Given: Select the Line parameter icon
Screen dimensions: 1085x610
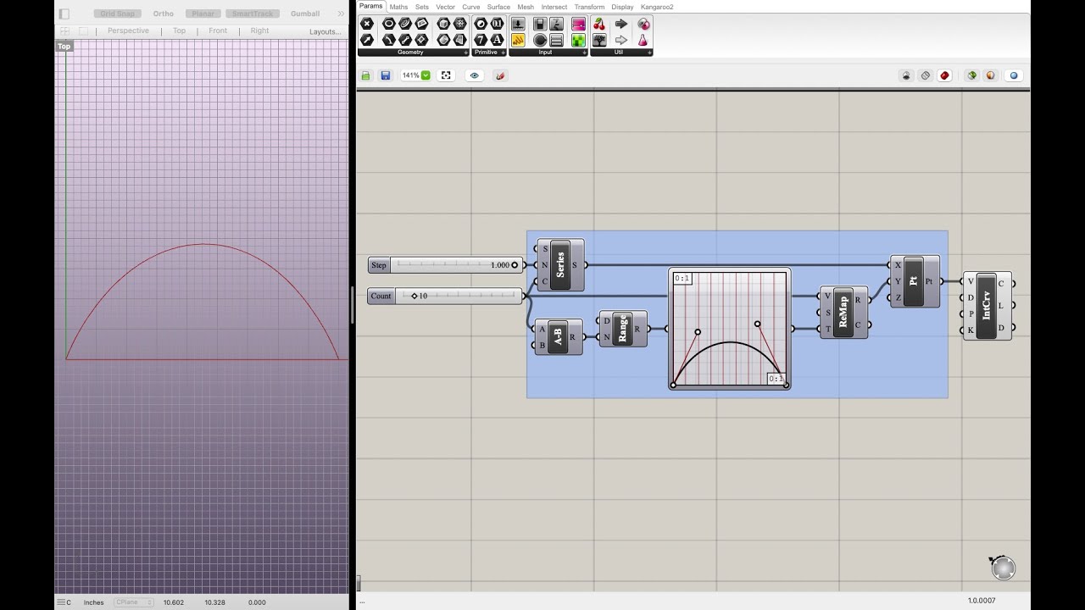Looking at the screenshot, I should pyautogui.click(x=405, y=40).
